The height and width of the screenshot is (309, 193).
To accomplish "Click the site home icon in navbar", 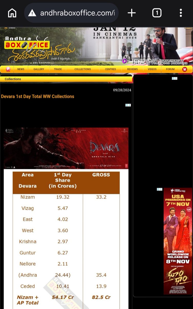I will [x=8, y=69].
